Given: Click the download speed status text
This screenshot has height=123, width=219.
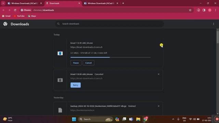Looking at the screenshot, I should (89, 53).
